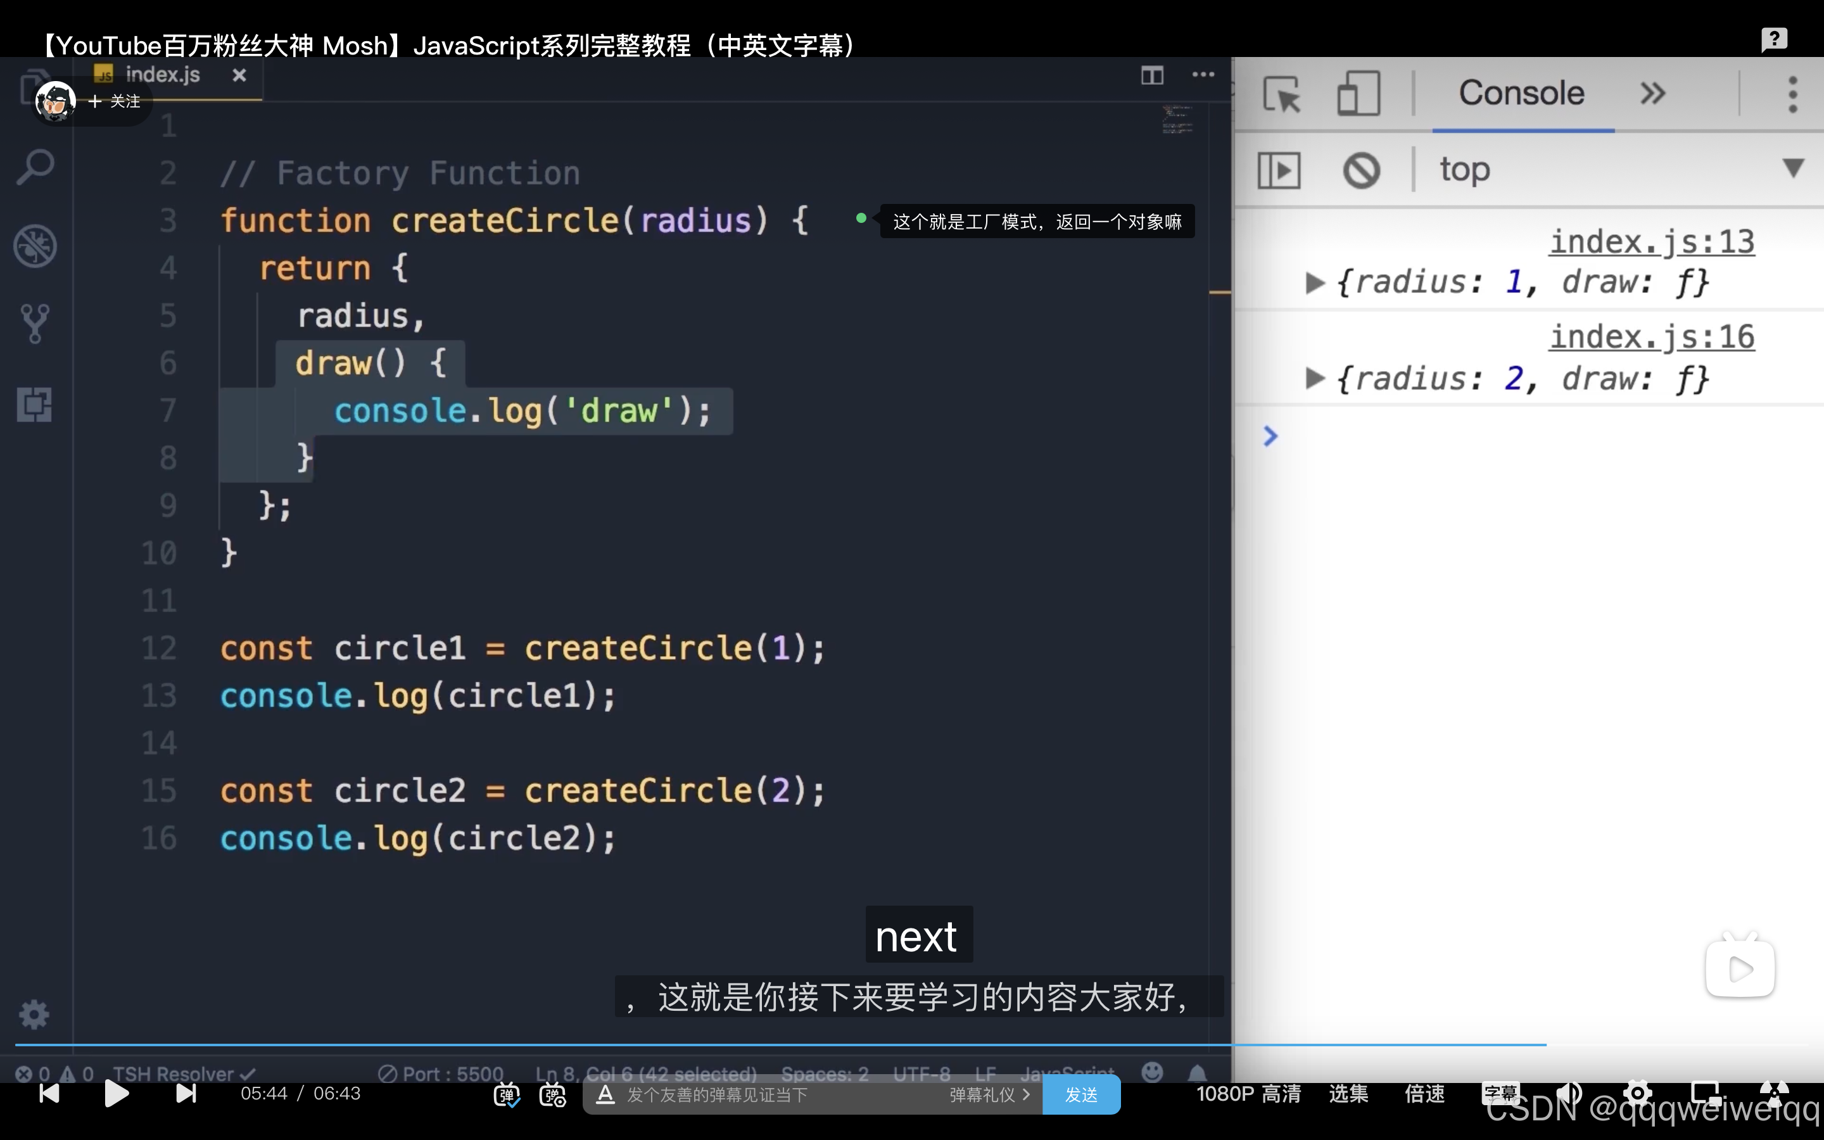This screenshot has width=1824, height=1140.
Task: Close the index.js tab
Action: [239, 75]
